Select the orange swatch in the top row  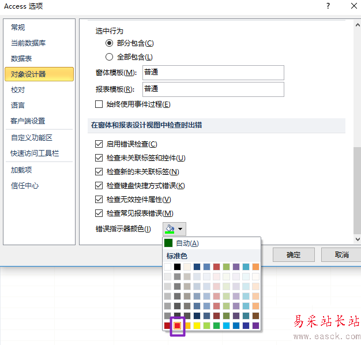point(255,267)
